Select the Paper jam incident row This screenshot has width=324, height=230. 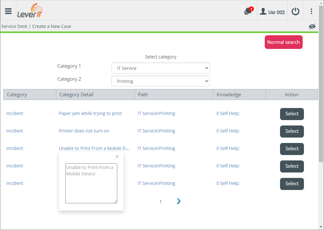tap(292, 114)
